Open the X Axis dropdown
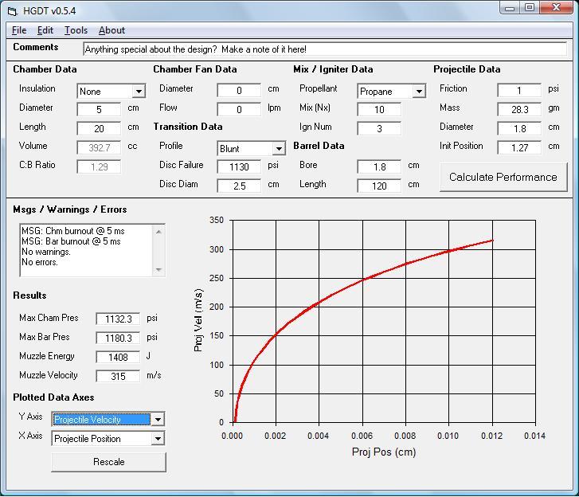 (x=158, y=439)
